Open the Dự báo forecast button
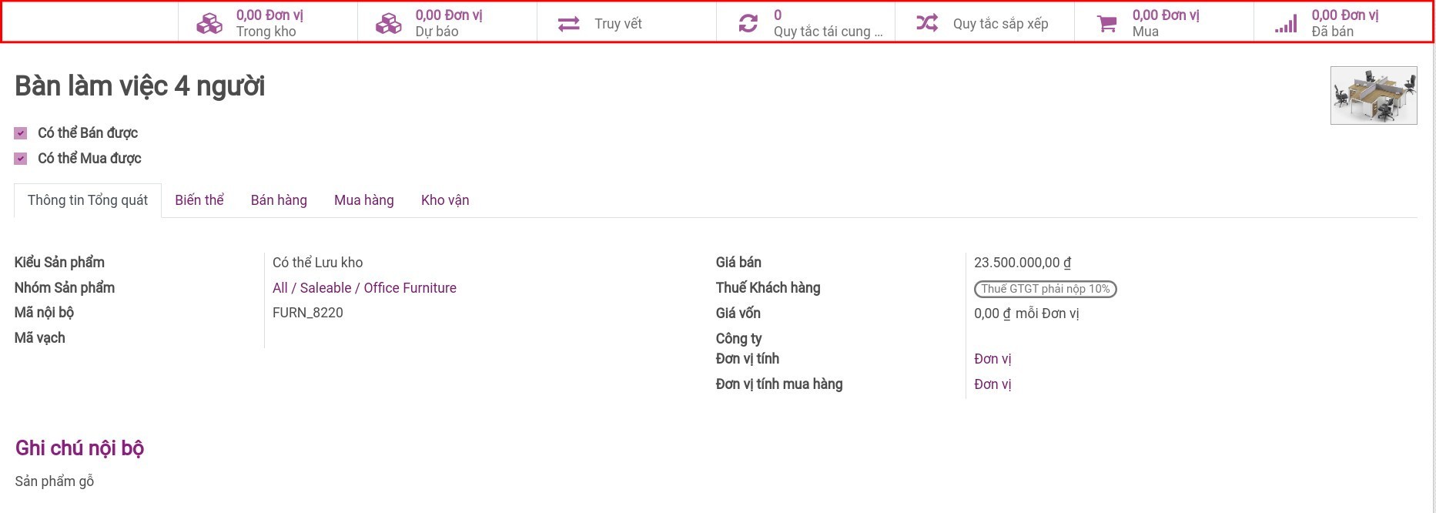This screenshot has width=1436, height=513. point(447,23)
